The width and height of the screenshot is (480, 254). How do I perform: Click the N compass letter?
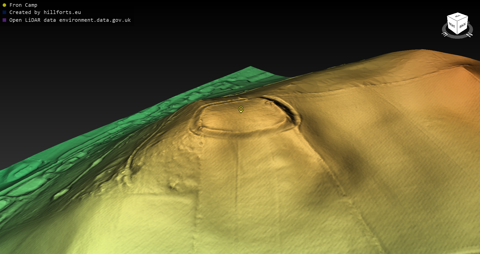pyautogui.click(x=469, y=35)
